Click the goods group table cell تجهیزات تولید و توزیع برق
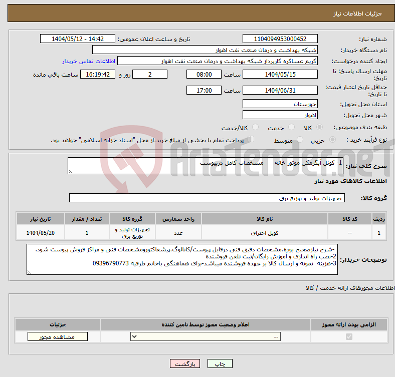 (x=132, y=233)
